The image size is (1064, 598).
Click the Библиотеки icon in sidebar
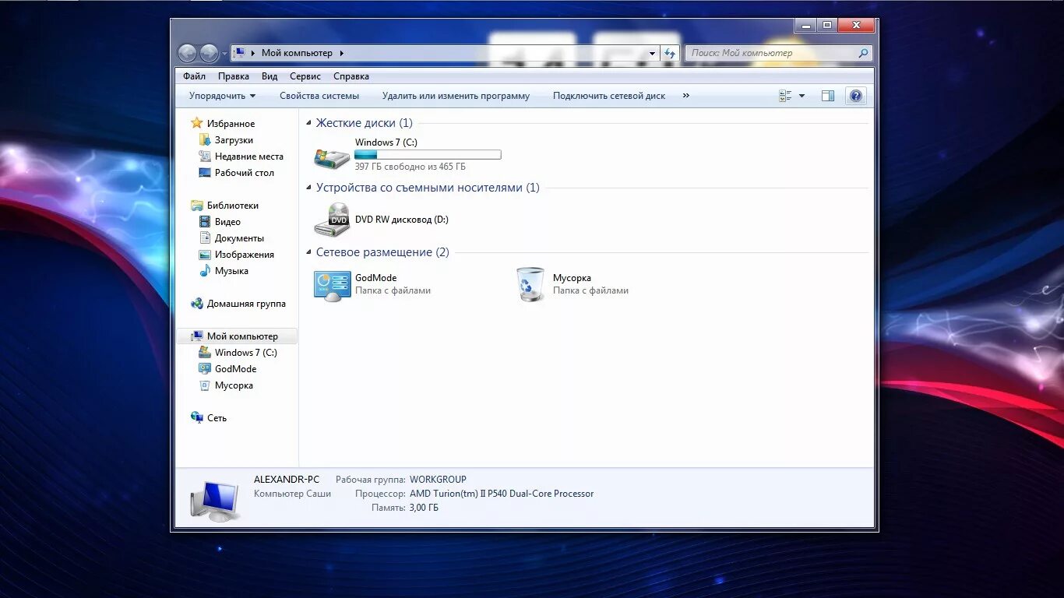197,206
